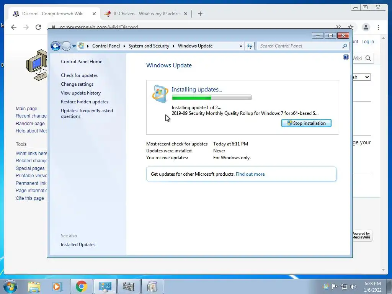Screen dimensions: 392x294
Task: Open the language dropdown on wiki page
Action: pyautogui.click(x=361, y=77)
